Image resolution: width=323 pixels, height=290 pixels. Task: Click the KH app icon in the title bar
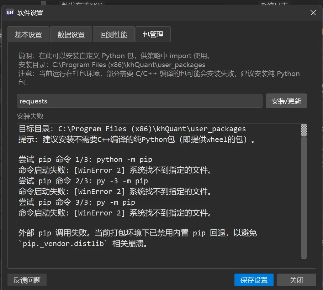(10, 12)
